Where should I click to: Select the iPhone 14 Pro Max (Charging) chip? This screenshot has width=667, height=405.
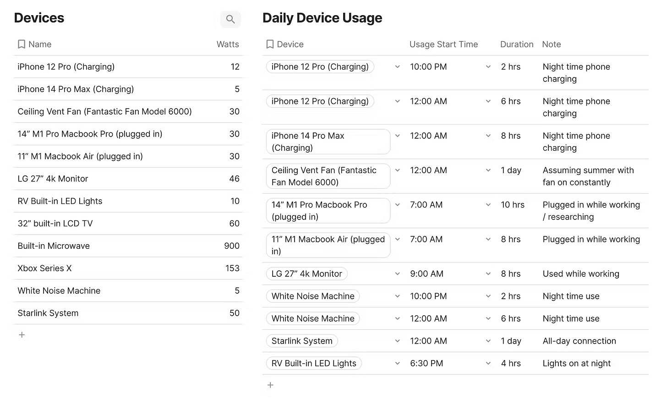click(x=328, y=142)
